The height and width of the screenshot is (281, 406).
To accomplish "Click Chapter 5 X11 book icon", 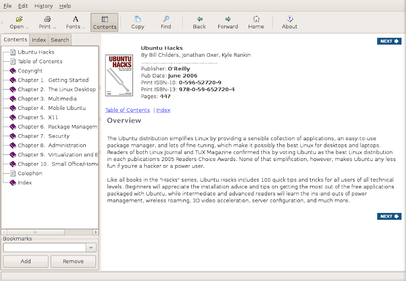I will point(13,117).
